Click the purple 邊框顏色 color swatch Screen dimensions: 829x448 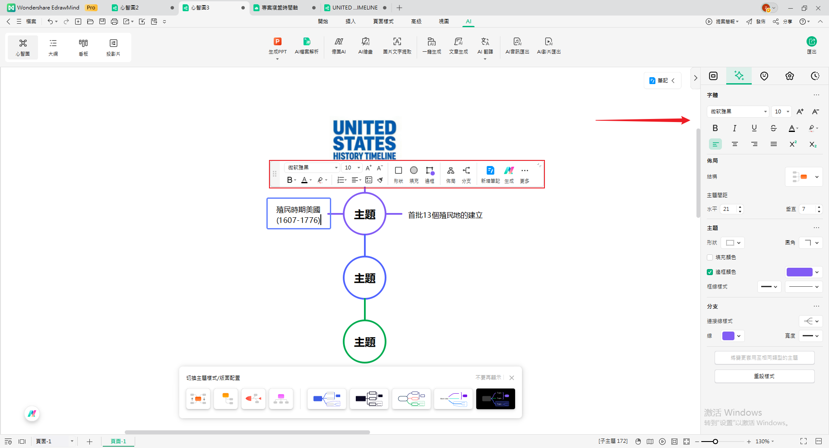coord(799,272)
